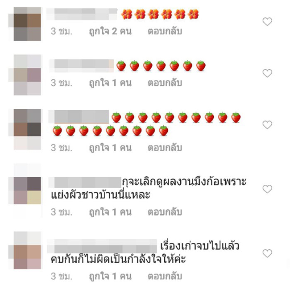View likes on กุจะเลิกดูผลงาน comment
The height and width of the screenshot is (286, 290).
(x=110, y=212)
